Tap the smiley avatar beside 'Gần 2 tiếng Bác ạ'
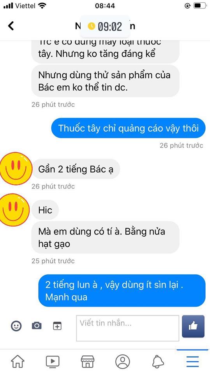 pyautogui.click(x=16, y=168)
